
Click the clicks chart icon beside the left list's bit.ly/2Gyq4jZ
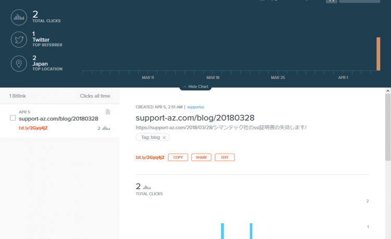(x=106, y=128)
